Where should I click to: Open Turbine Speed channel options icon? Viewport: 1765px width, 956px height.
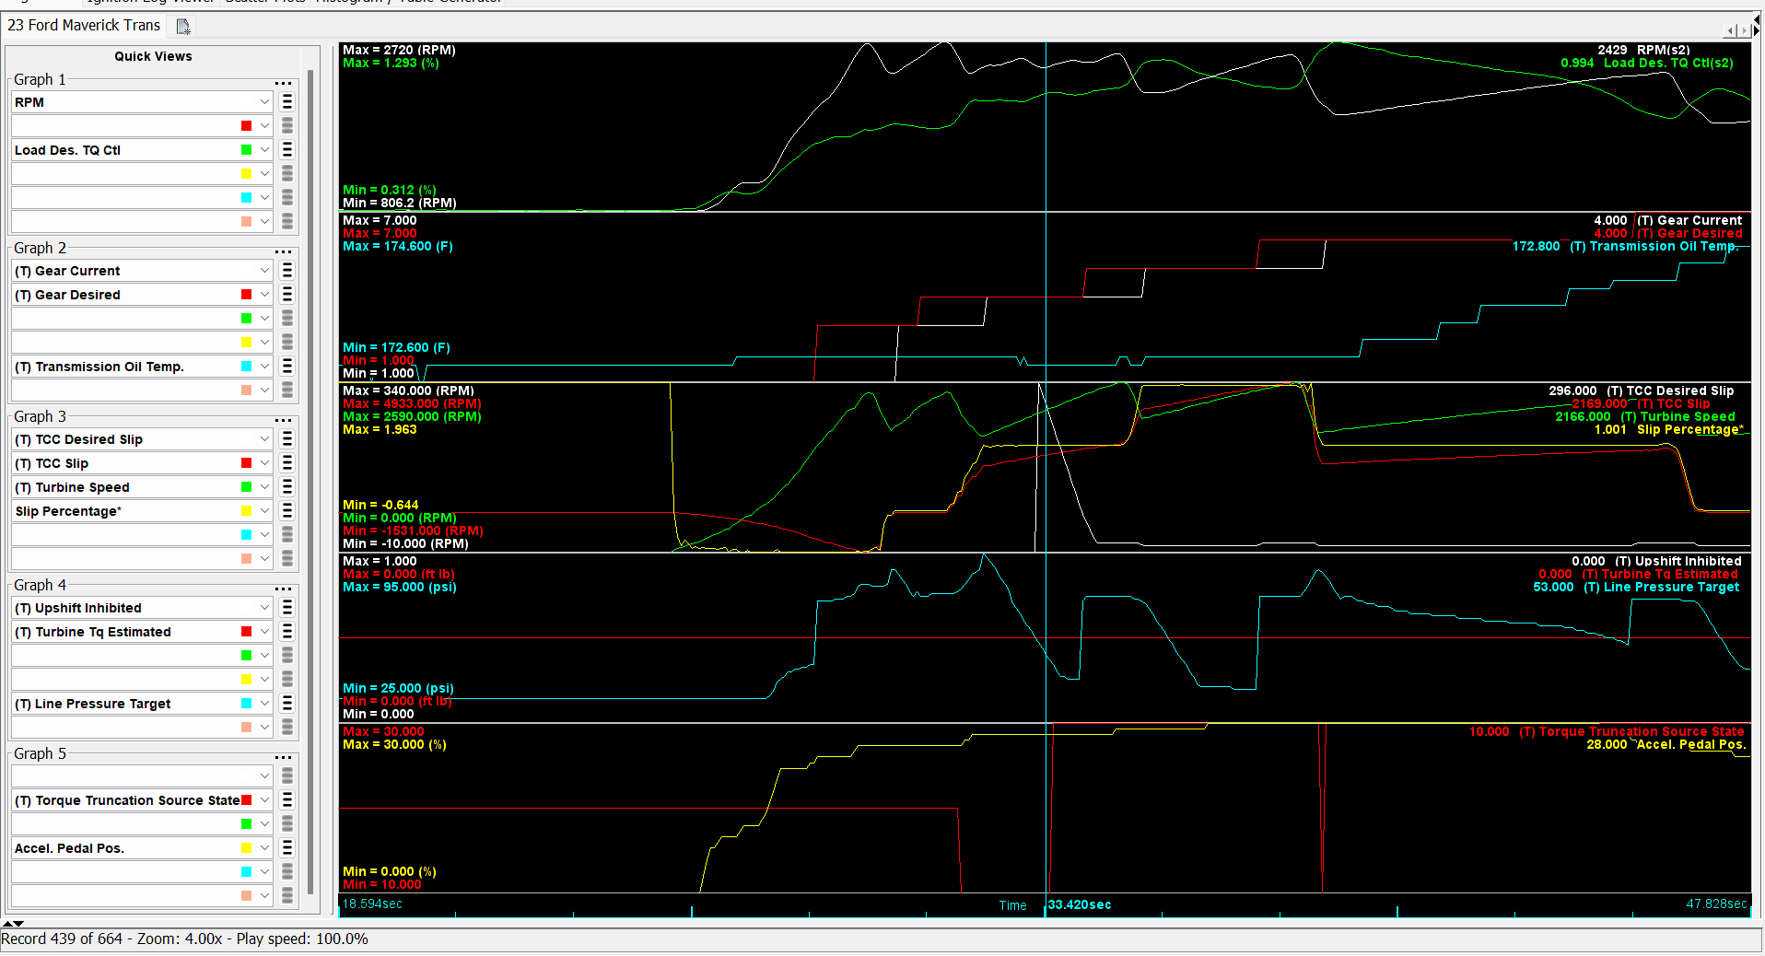tap(287, 487)
